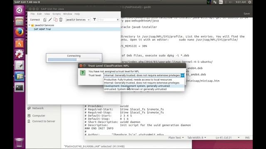The height and width of the screenshot is (149, 266).
Task: Open the Window menu
Action: 67,14
